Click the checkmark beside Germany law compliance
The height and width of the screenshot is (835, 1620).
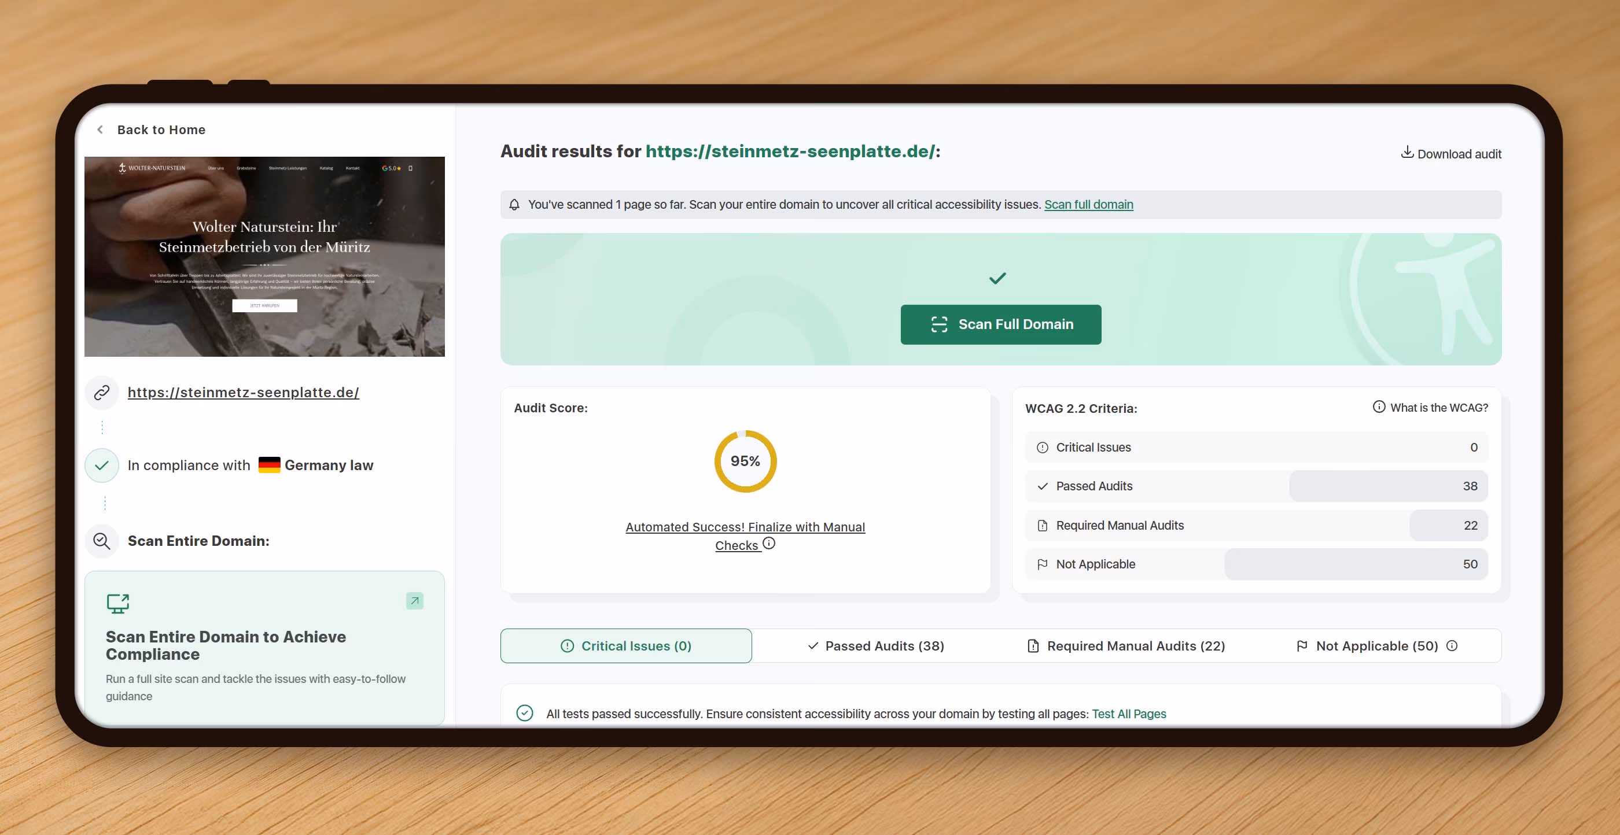pyautogui.click(x=101, y=465)
